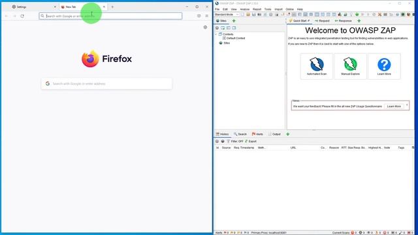Click the Google search box on New Tab page

106,84
